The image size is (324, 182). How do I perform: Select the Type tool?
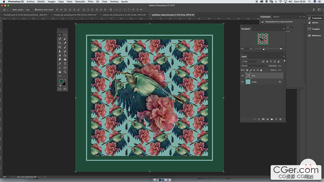65,64
